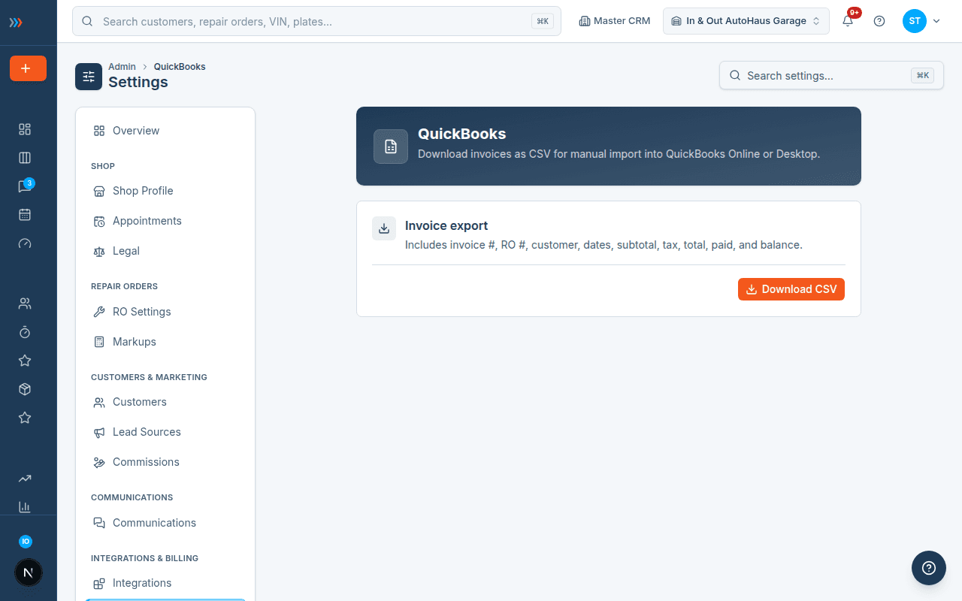Click the app logo with three chevrons
962x601 pixels.
pyautogui.click(x=16, y=23)
